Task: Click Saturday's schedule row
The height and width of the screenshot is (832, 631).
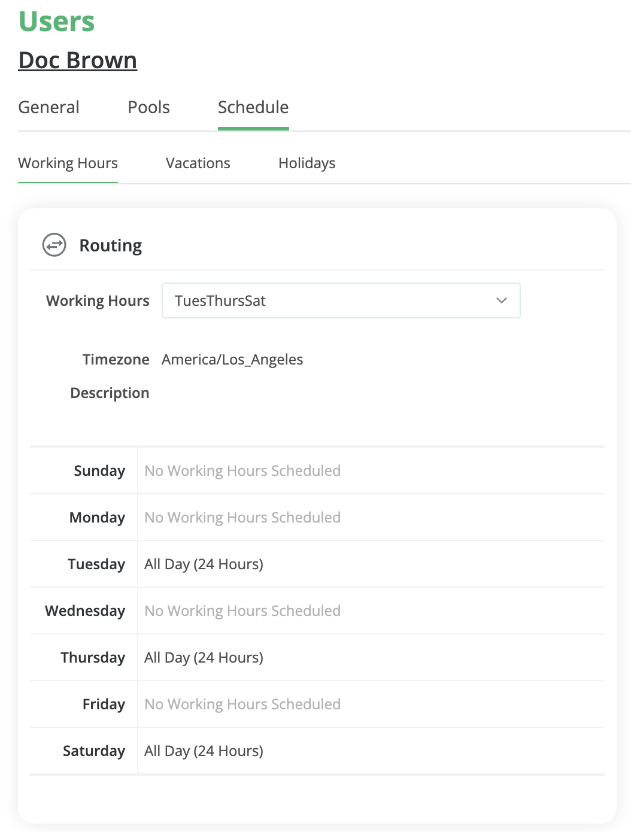Action: click(x=204, y=751)
